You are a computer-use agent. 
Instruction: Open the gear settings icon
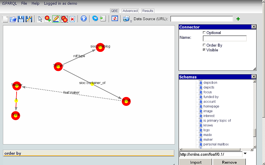[95, 18]
